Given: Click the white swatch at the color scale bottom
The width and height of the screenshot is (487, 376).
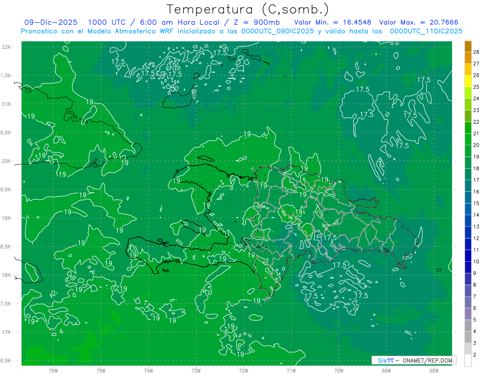Looking at the screenshot, I should pos(468,360).
